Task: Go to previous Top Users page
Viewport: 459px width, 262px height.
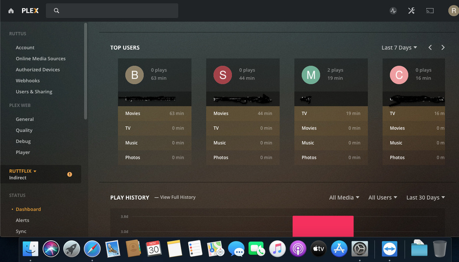Action: point(430,48)
